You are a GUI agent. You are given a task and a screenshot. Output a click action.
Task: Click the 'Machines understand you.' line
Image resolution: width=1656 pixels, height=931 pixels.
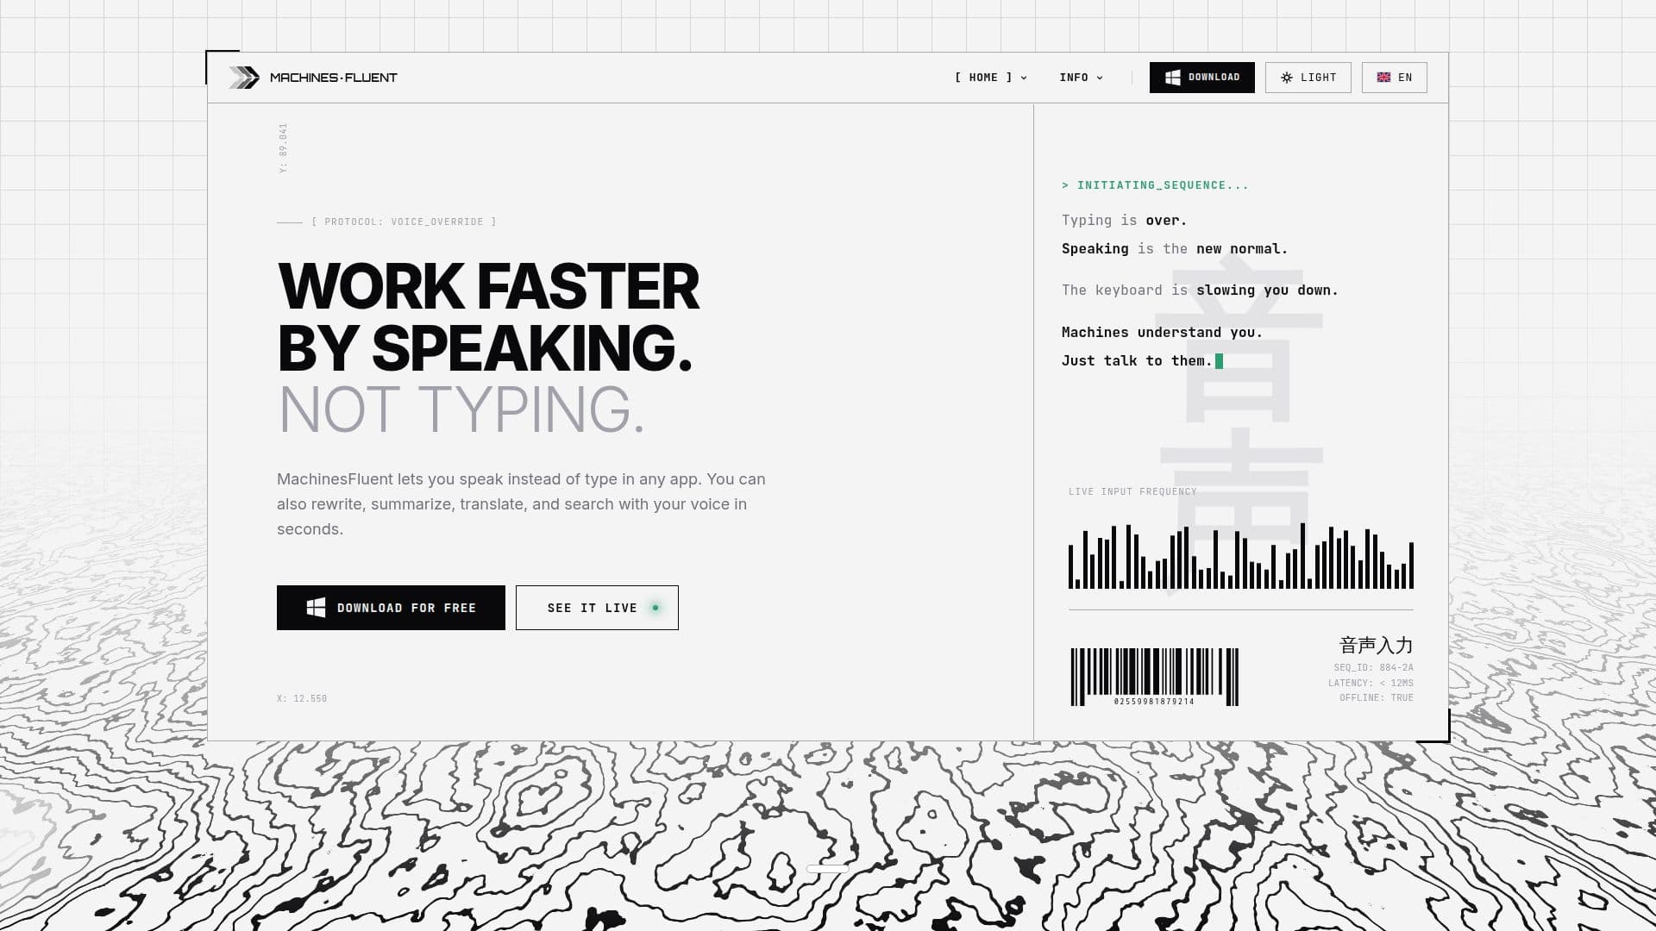click(x=1162, y=333)
